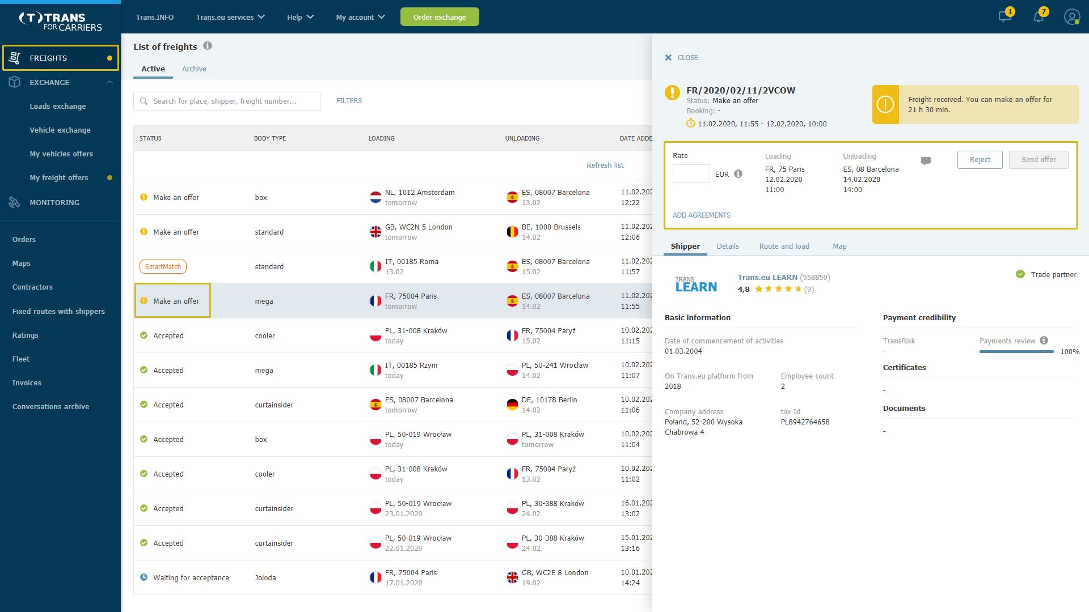1089x612 pixels.
Task: Collapse the Exchange sidebar section
Action: point(109,82)
